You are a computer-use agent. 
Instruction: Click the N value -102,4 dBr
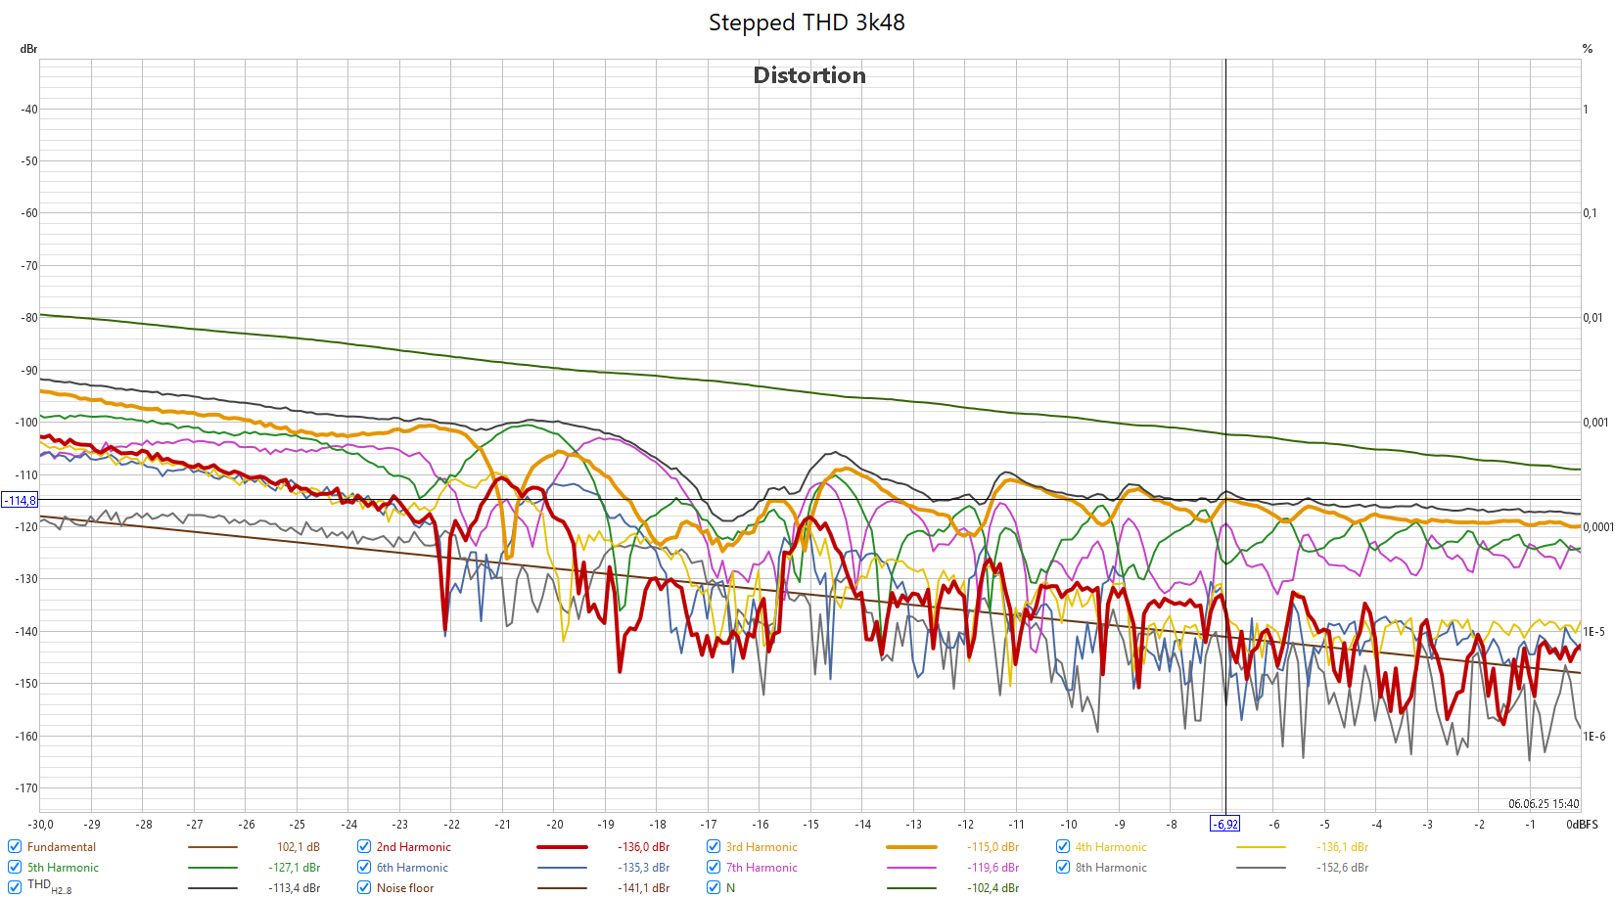[x=993, y=888]
